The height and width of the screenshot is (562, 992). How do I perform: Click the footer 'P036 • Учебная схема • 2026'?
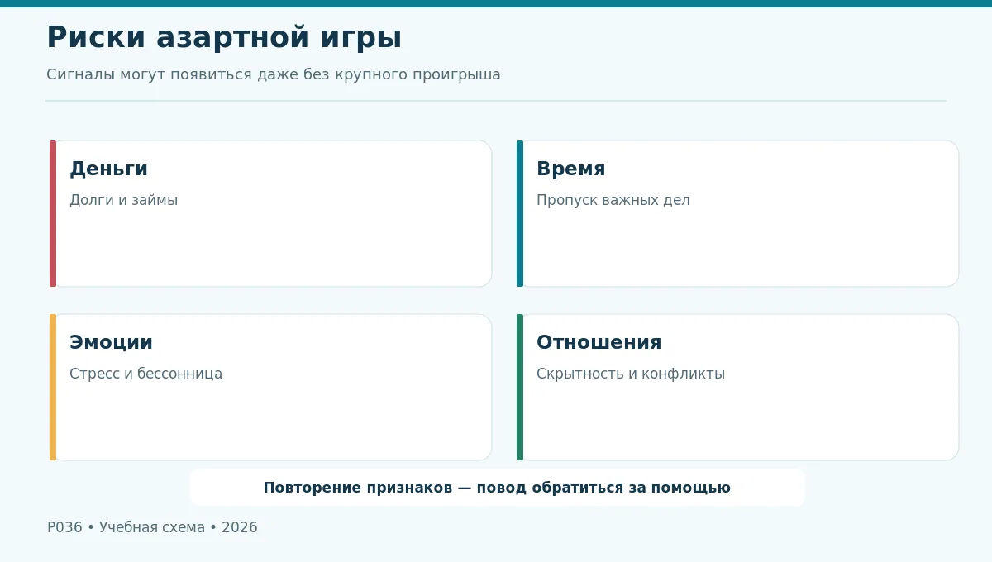152,527
